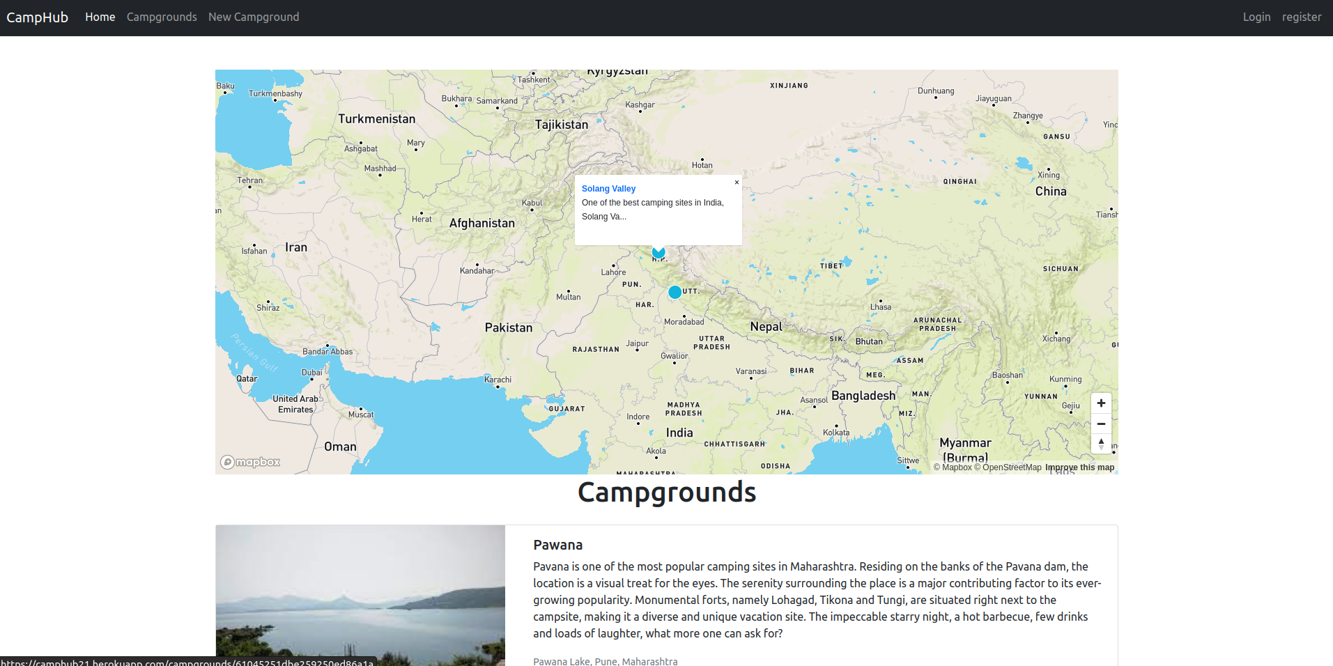Viewport: 1333px width, 666px height.
Task: Zoom out of the map
Action: click(1101, 424)
